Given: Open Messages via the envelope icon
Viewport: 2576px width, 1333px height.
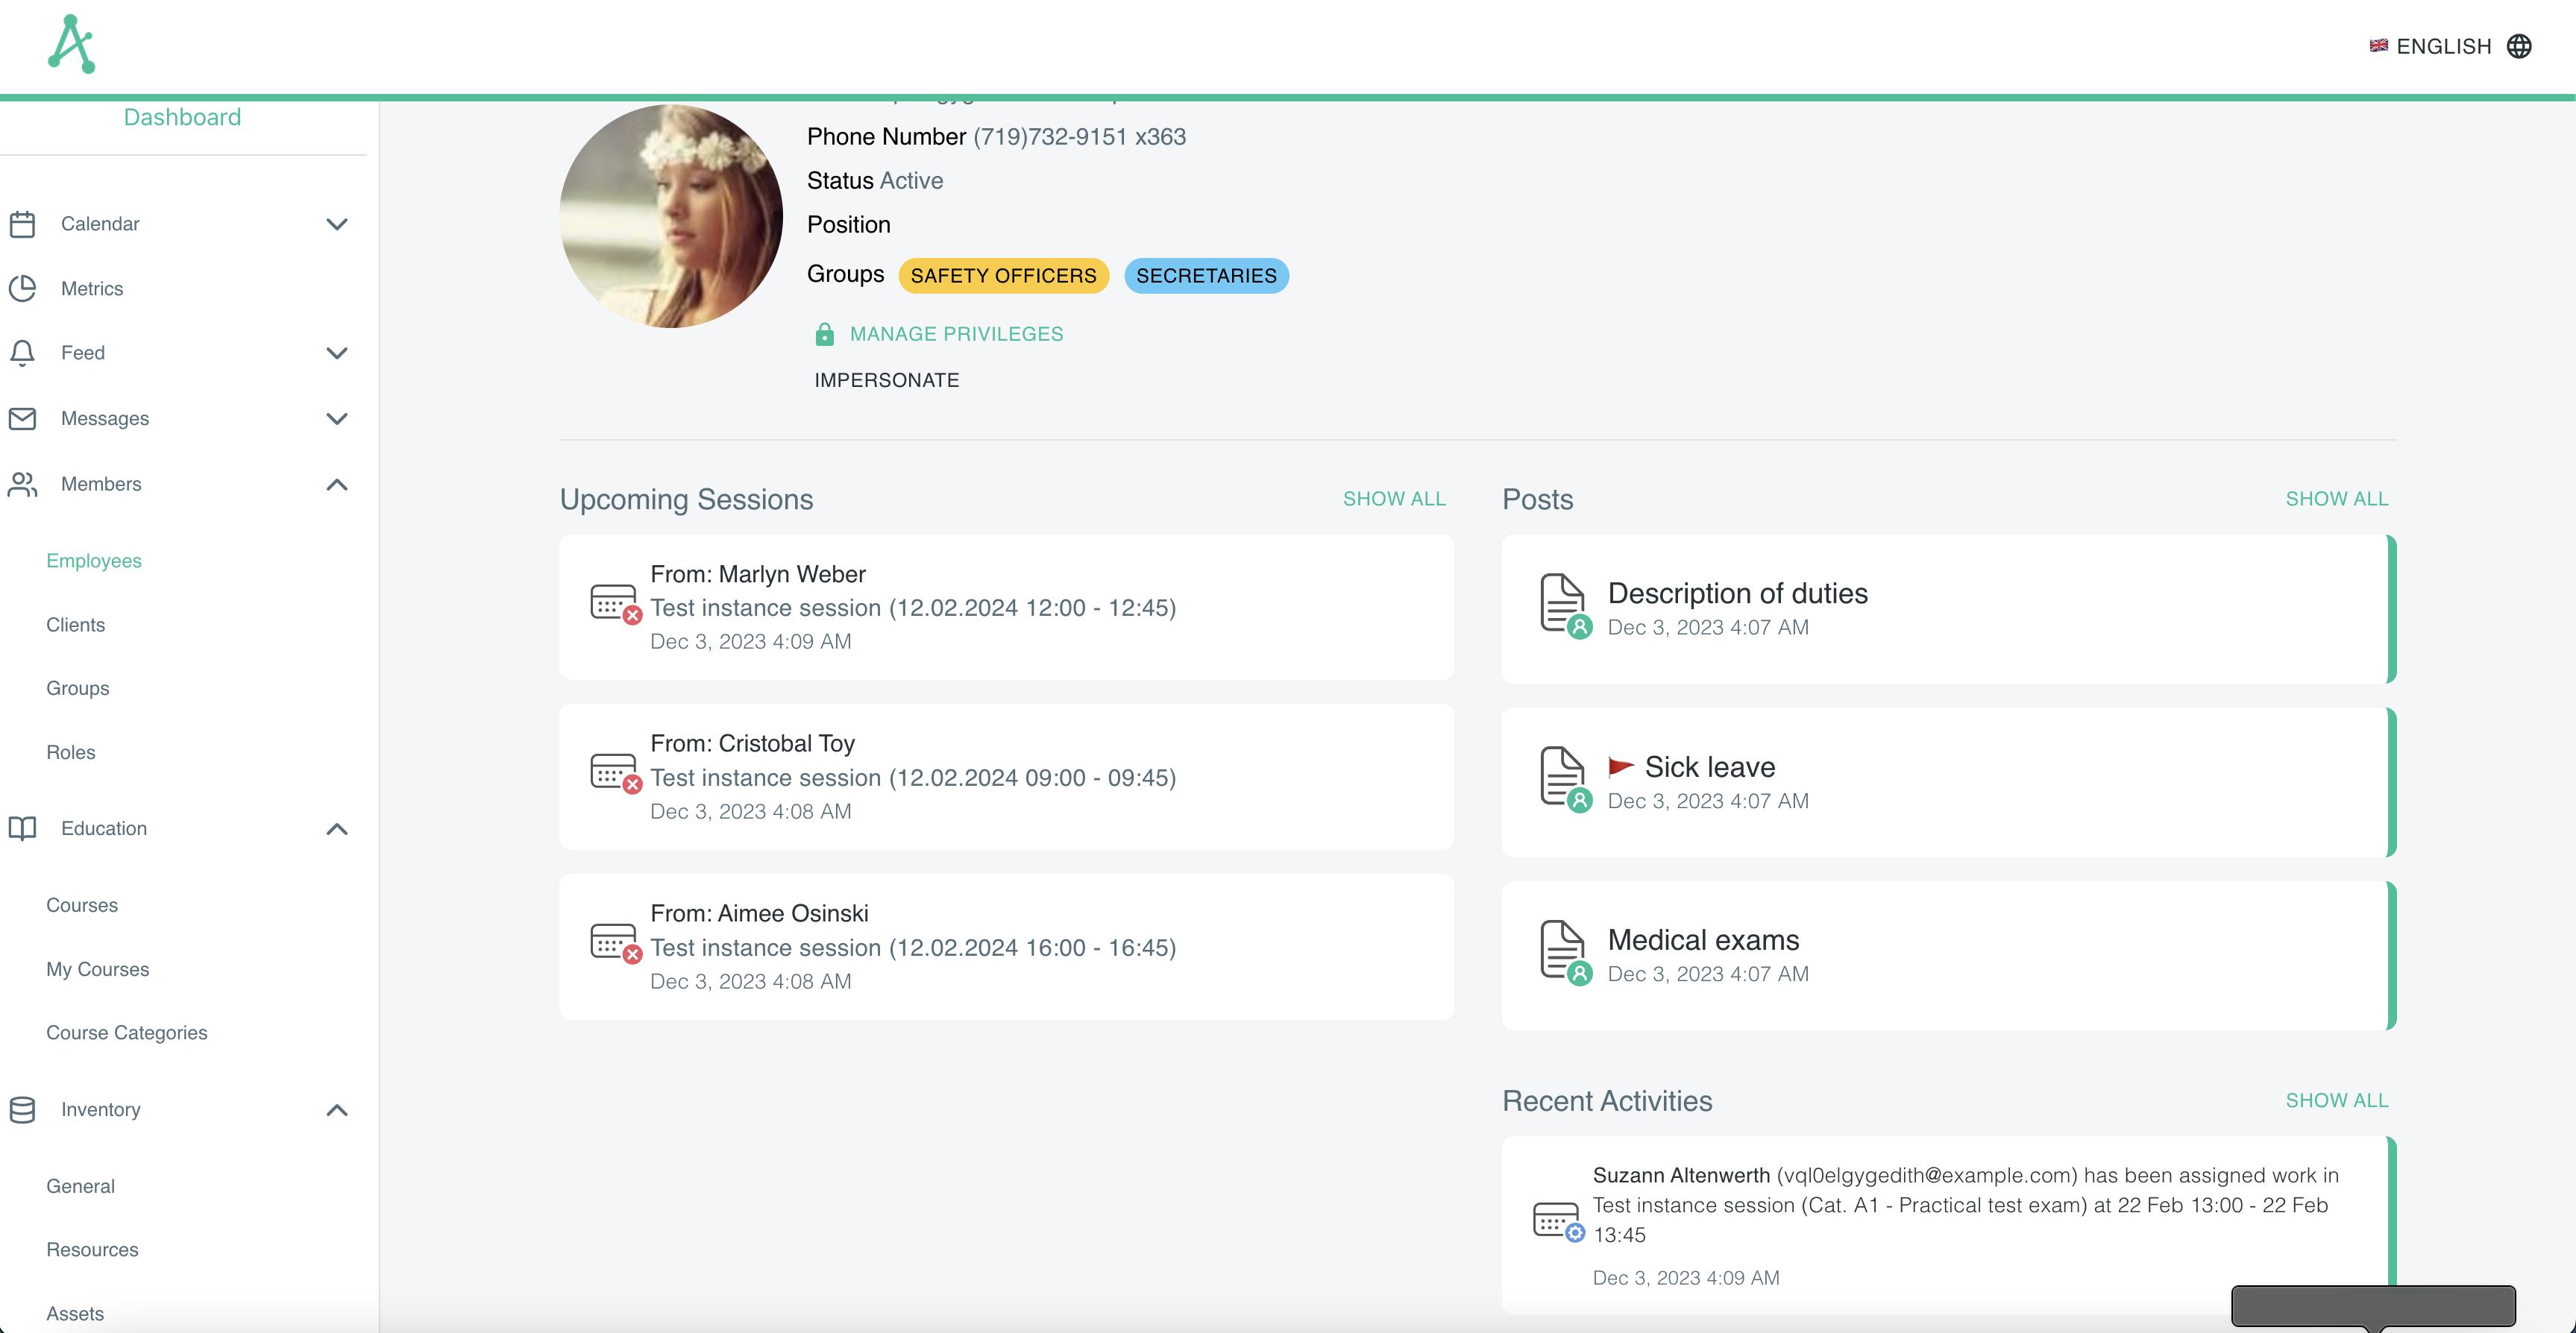Looking at the screenshot, I should tap(23, 418).
